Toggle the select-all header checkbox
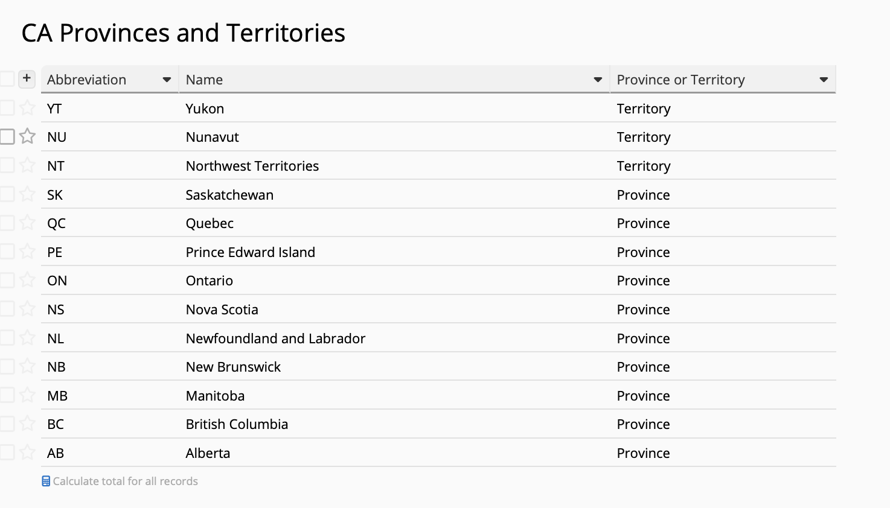 click(x=7, y=78)
